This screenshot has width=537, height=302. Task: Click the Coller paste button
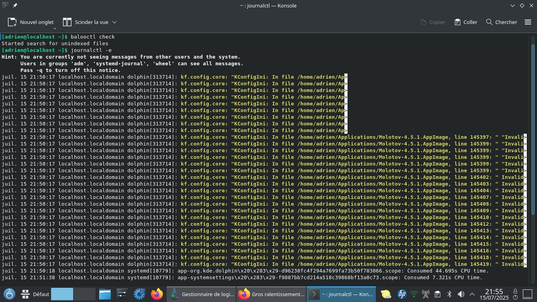click(x=466, y=22)
